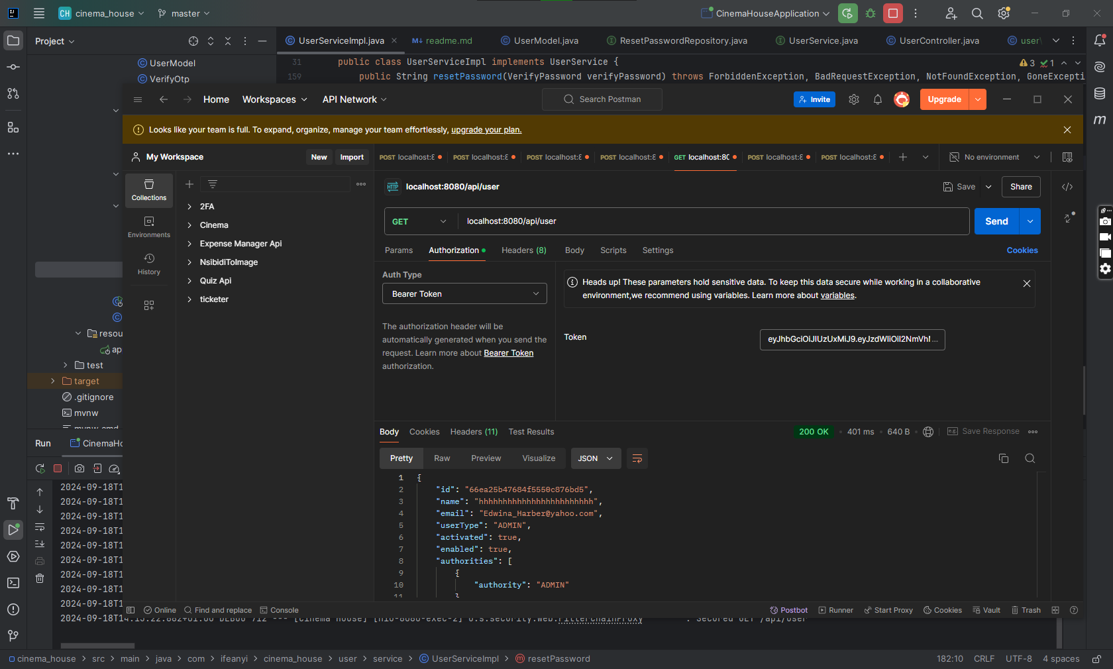Image resolution: width=1113 pixels, height=669 pixels.
Task: Create new collection with plus icon
Action: pos(189,184)
